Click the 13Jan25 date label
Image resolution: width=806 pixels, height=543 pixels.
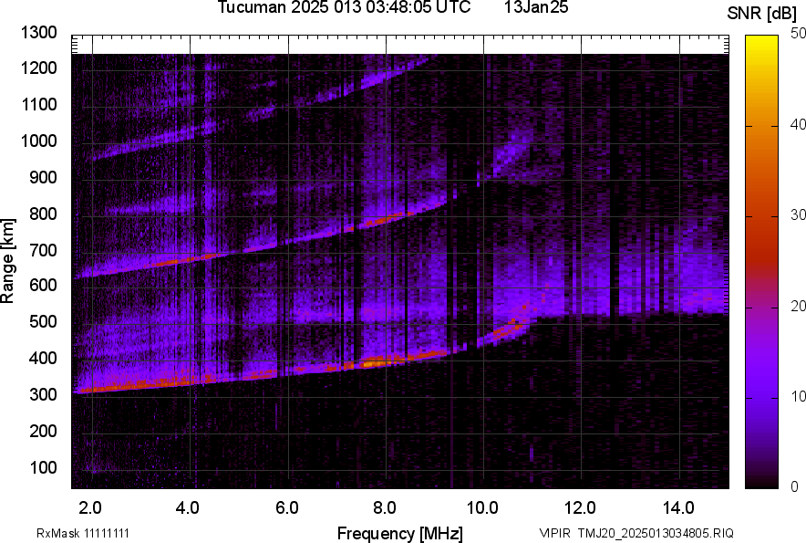pos(535,8)
